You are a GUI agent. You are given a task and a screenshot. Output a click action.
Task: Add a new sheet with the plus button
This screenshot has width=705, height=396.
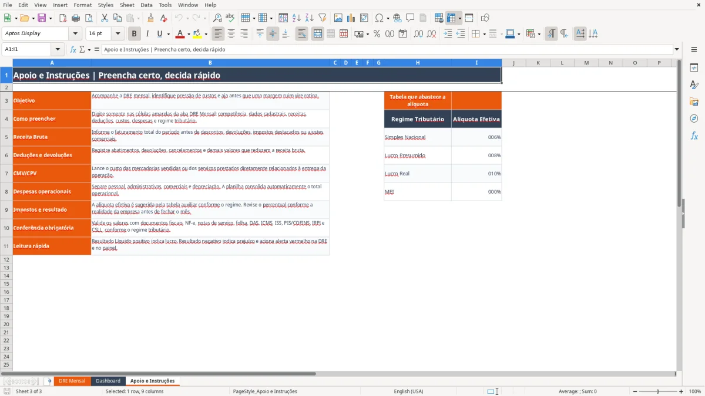coord(49,381)
